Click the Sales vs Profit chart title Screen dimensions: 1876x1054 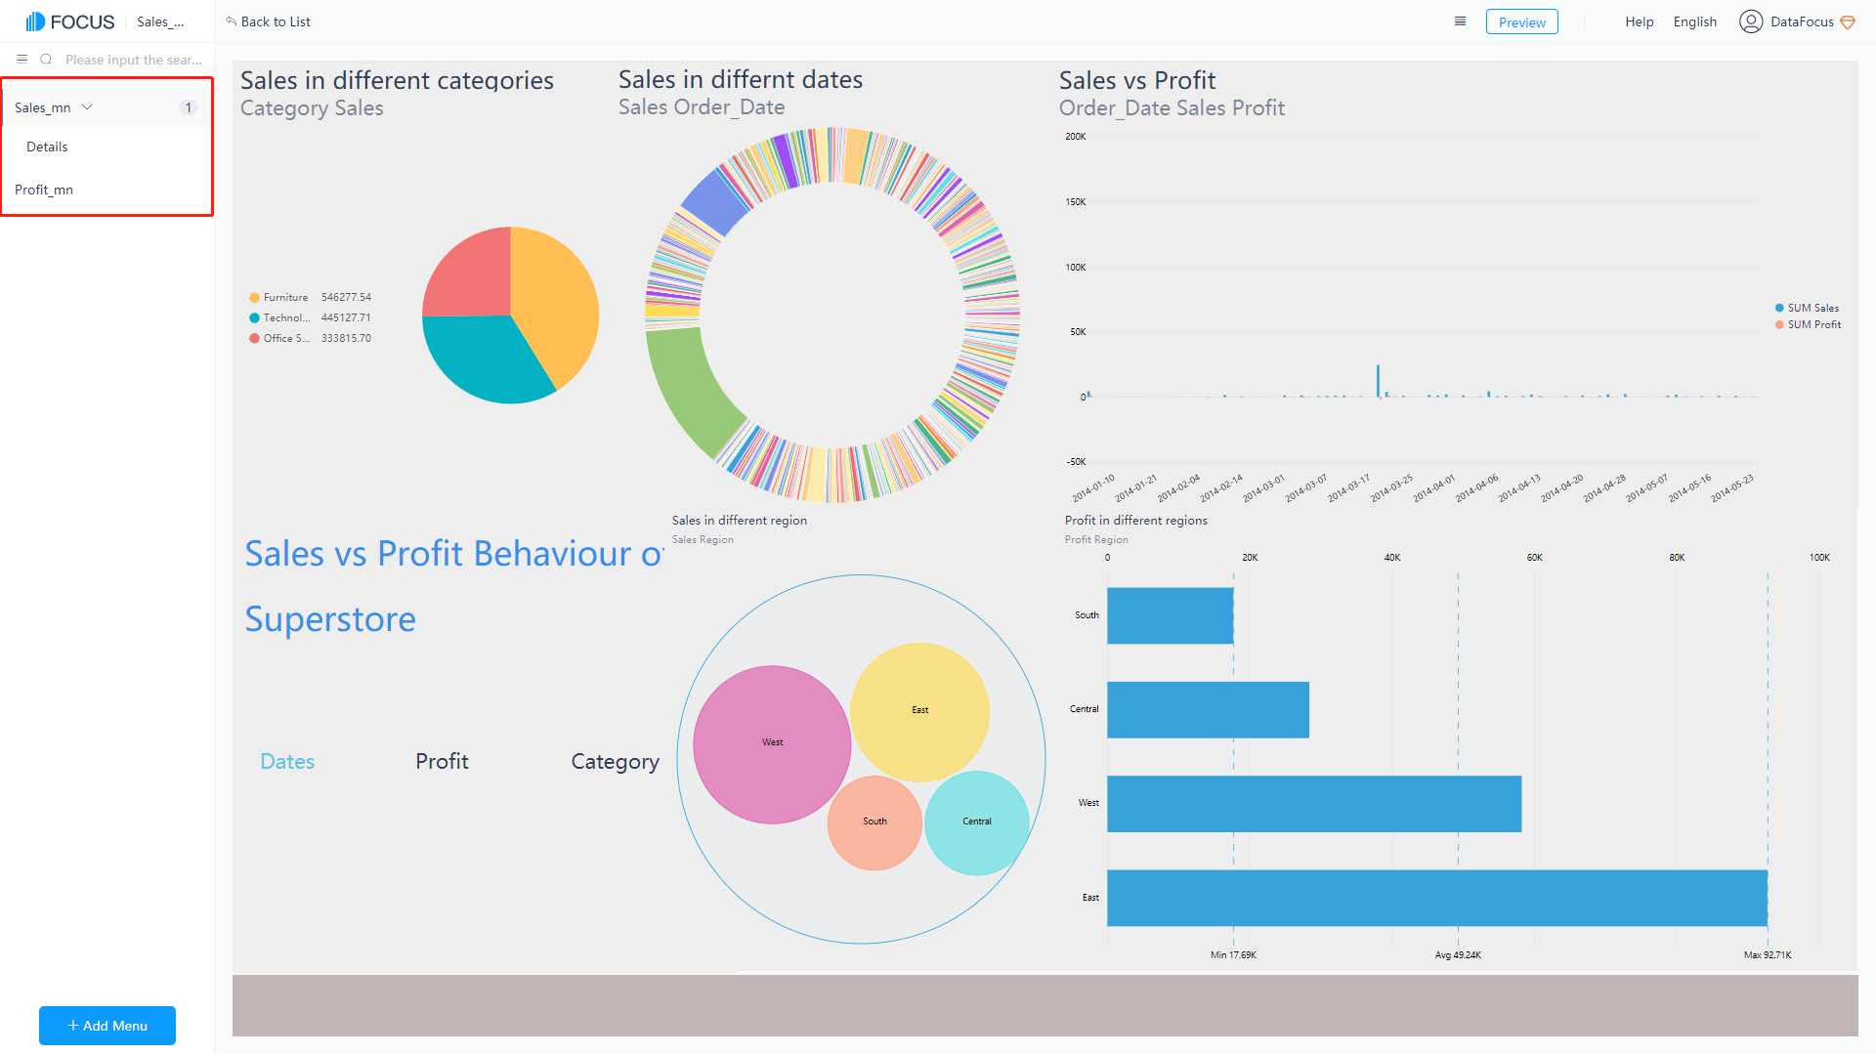tap(1137, 80)
